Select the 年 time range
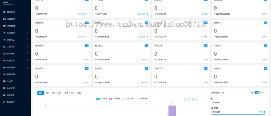Viewport: 271px width, 116px height. (263, 93)
